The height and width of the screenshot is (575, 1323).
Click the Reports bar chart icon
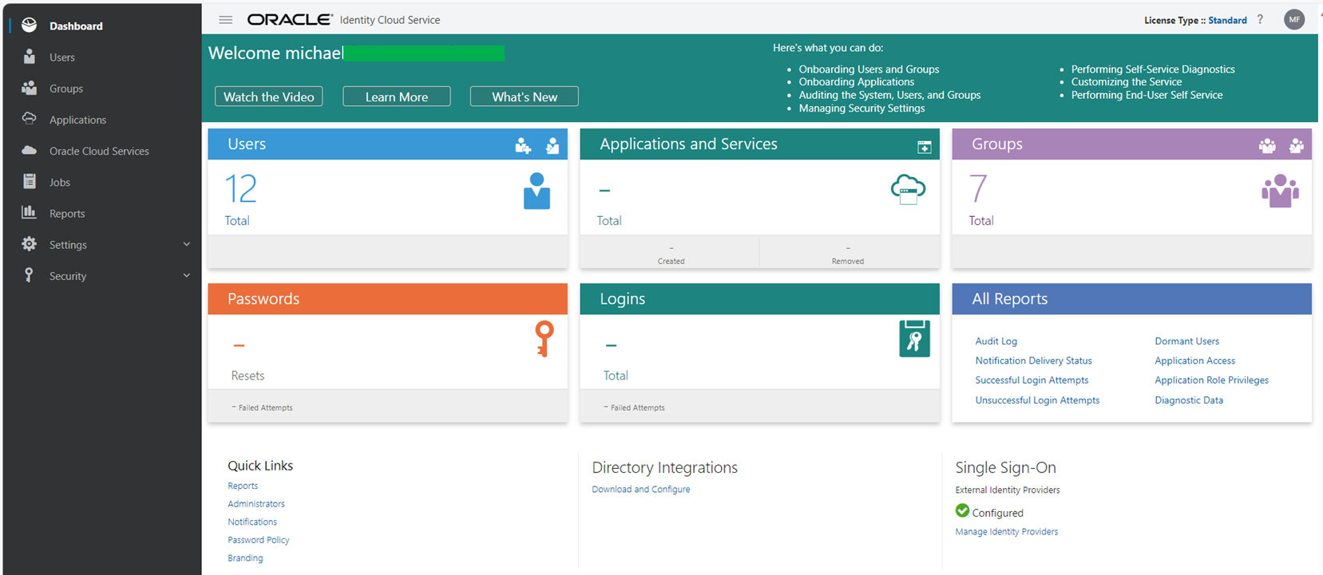click(x=30, y=212)
